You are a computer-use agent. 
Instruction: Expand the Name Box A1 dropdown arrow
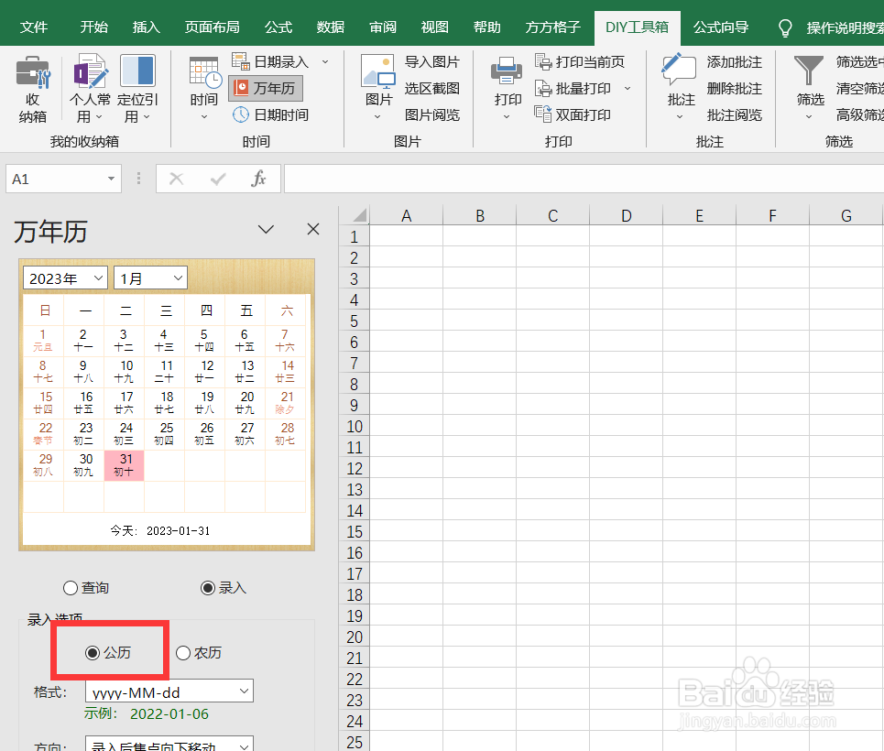click(111, 179)
